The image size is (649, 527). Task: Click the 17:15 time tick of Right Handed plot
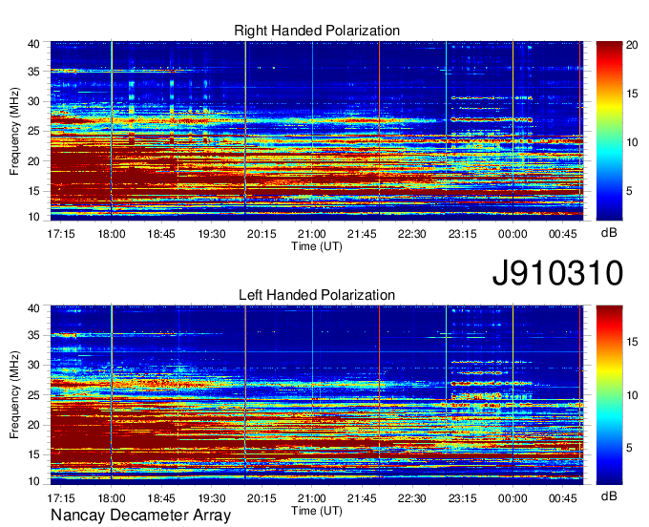point(61,234)
